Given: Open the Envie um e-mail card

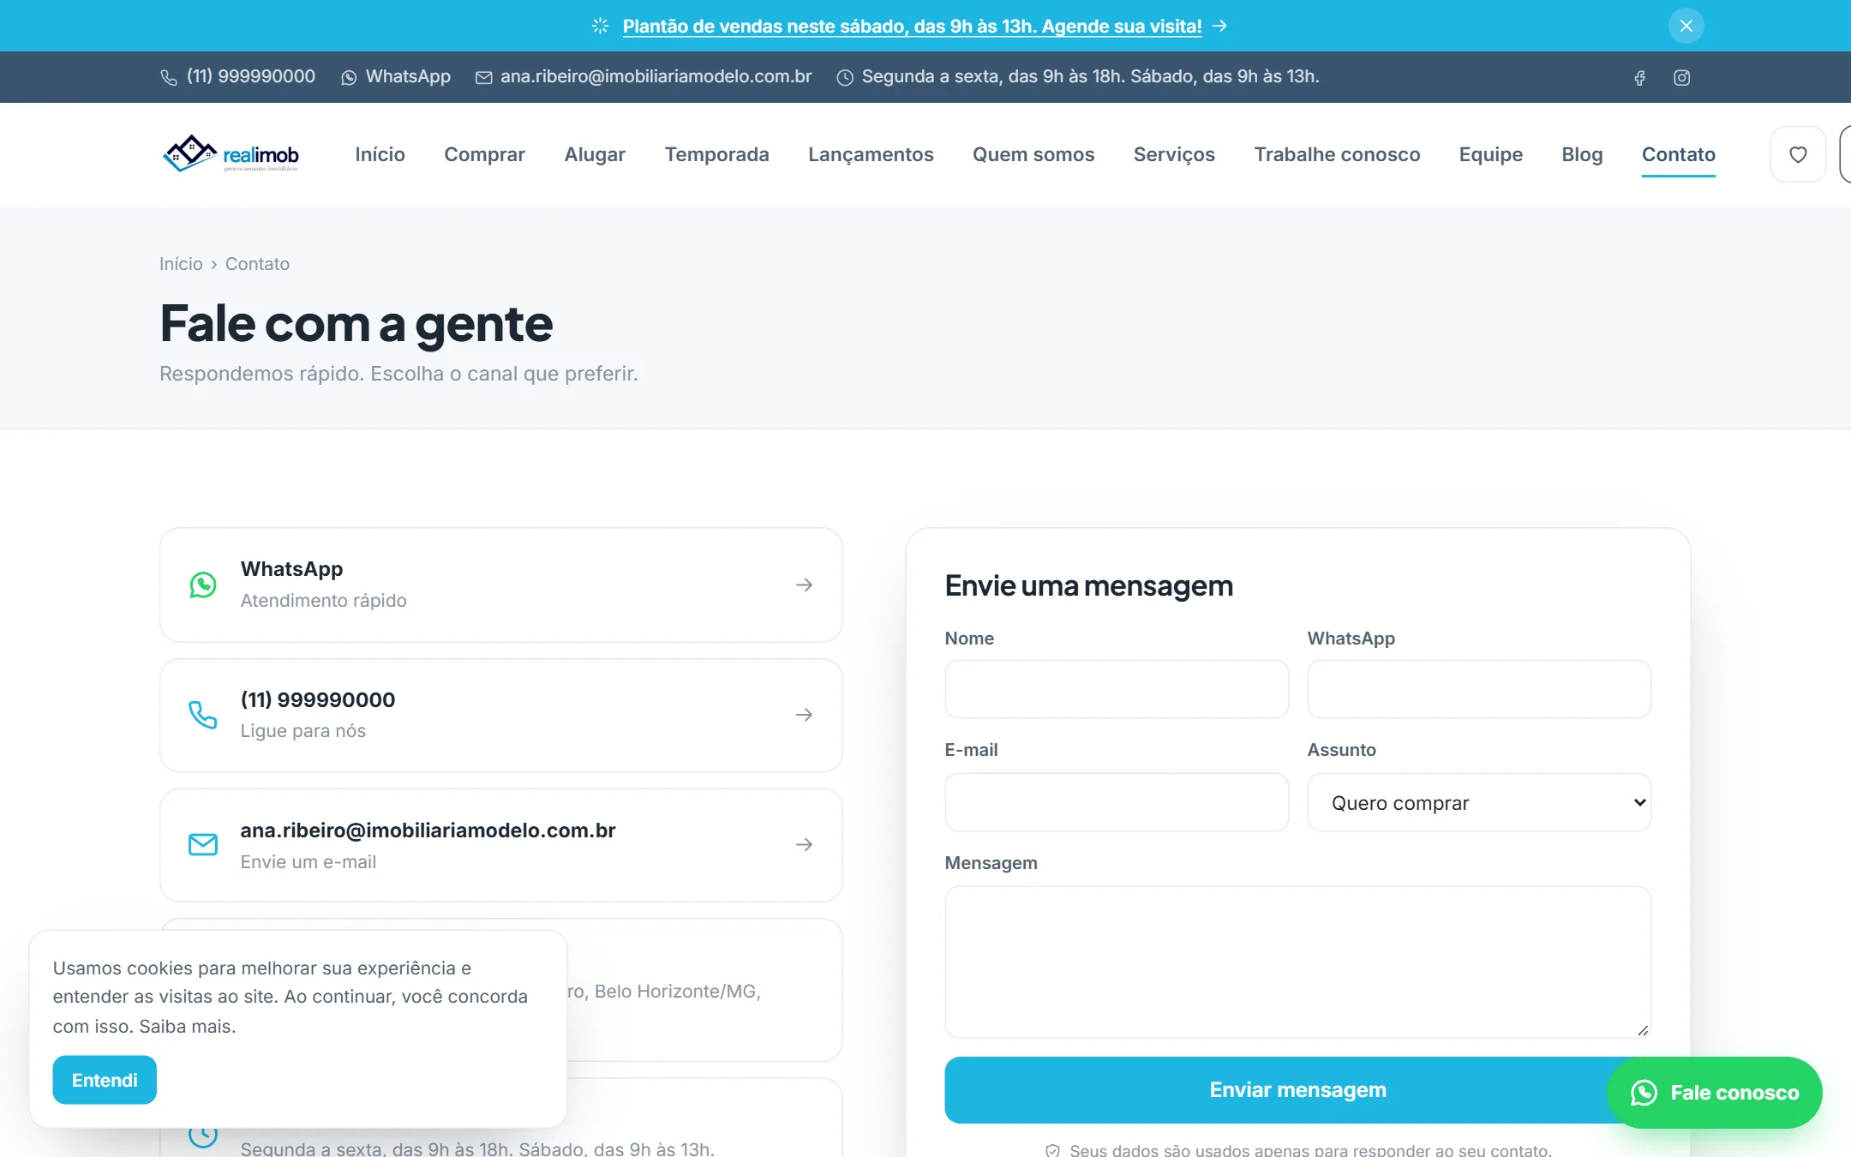Looking at the screenshot, I should click(501, 845).
